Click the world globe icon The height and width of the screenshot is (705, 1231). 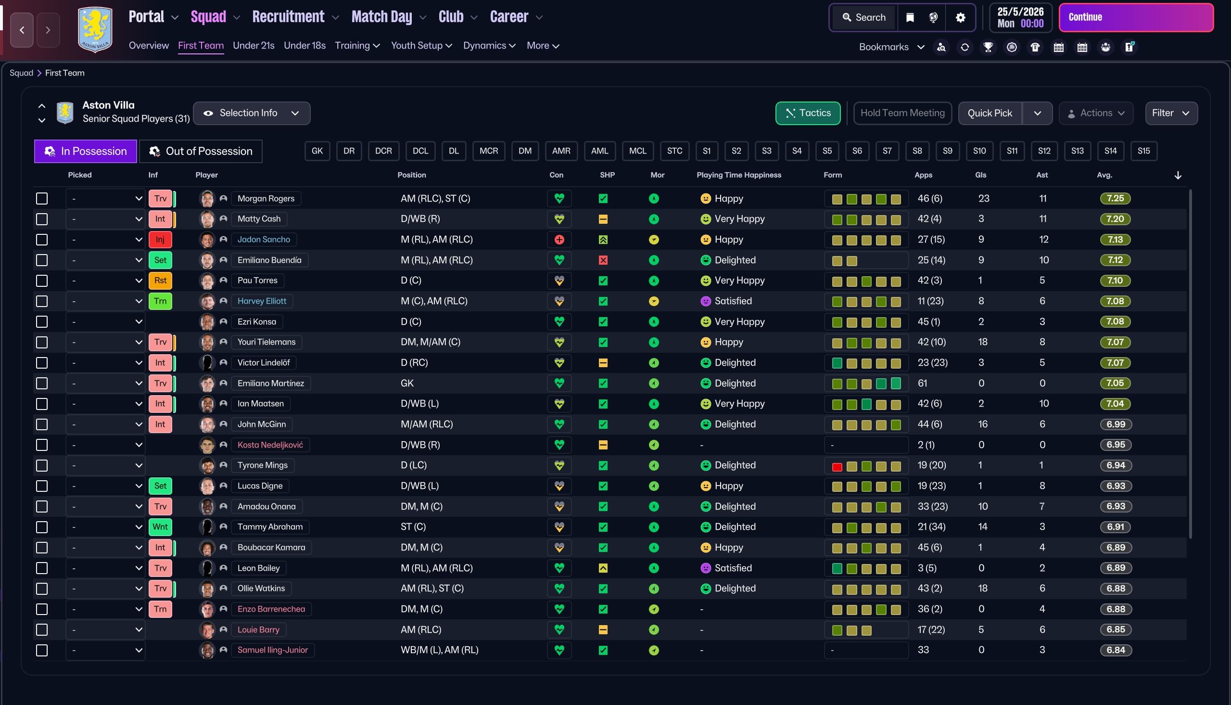(933, 17)
